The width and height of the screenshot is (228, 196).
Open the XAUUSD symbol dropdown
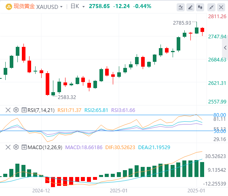coord(49,7)
